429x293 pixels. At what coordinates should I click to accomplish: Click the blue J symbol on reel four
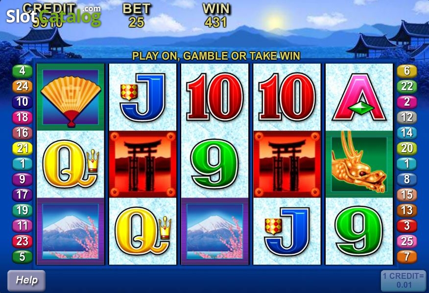[x=286, y=231]
